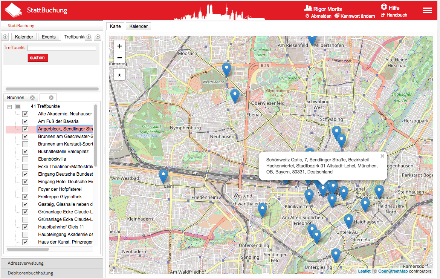
Task: Click the Abmelden link
Action: coord(318,16)
